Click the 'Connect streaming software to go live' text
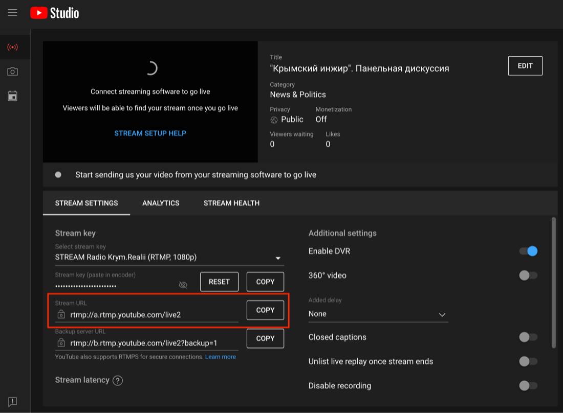 pos(150,91)
